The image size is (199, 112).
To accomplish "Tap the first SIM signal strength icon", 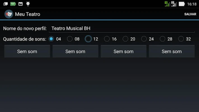I will [167, 4].
